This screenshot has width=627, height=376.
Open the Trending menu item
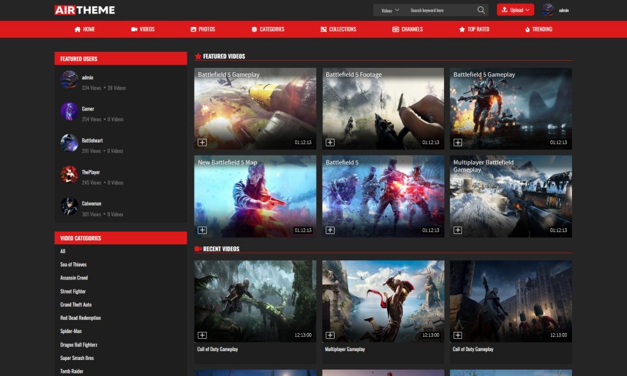(538, 29)
